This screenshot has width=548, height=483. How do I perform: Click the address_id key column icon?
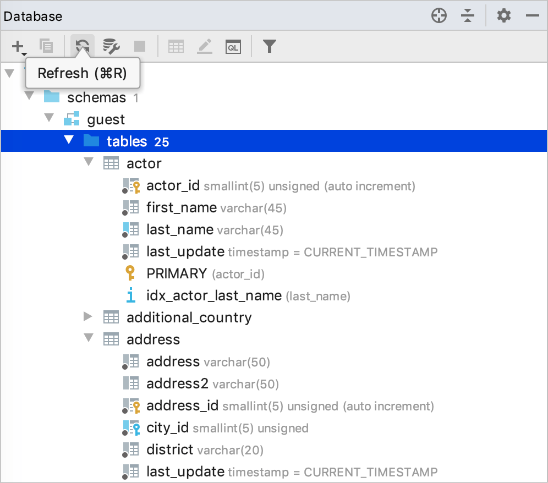131,406
